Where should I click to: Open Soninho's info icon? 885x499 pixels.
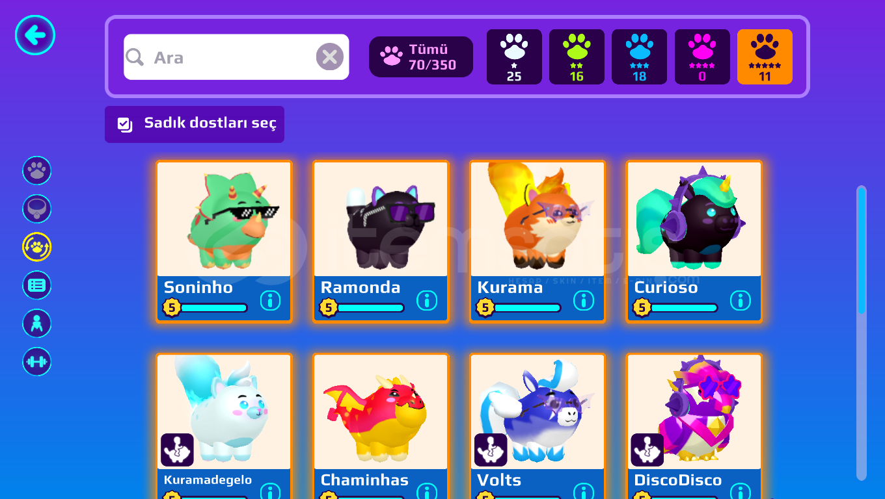tap(270, 300)
